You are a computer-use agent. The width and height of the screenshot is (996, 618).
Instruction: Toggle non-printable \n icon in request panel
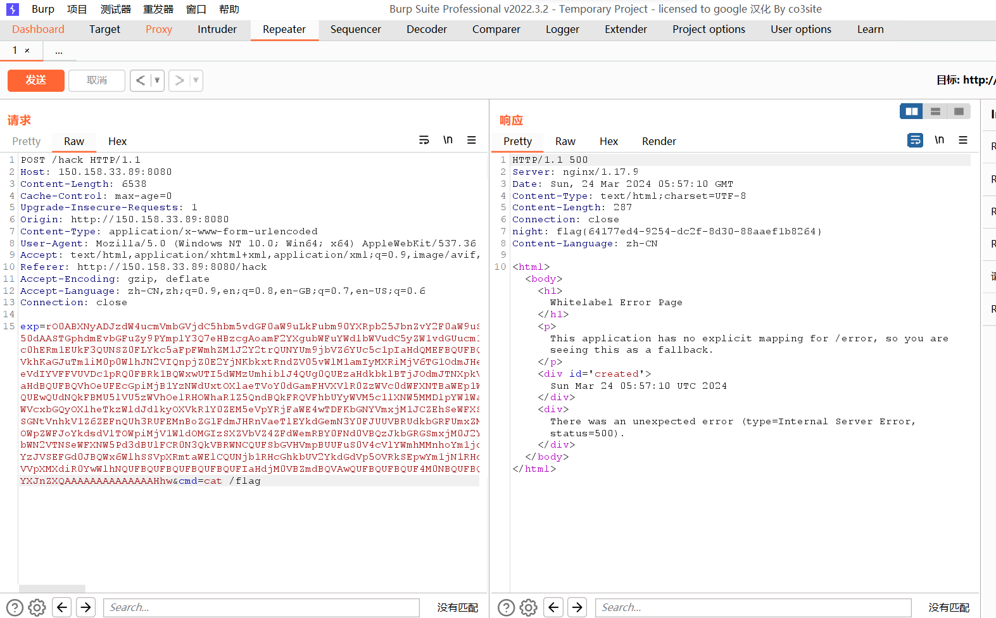point(448,140)
